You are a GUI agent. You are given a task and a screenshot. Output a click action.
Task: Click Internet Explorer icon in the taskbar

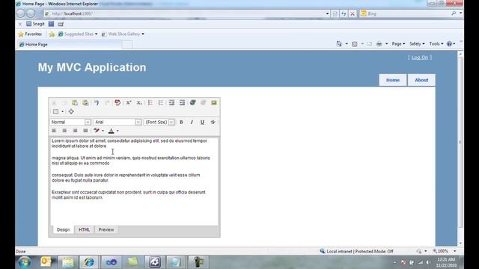pos(89,262)
